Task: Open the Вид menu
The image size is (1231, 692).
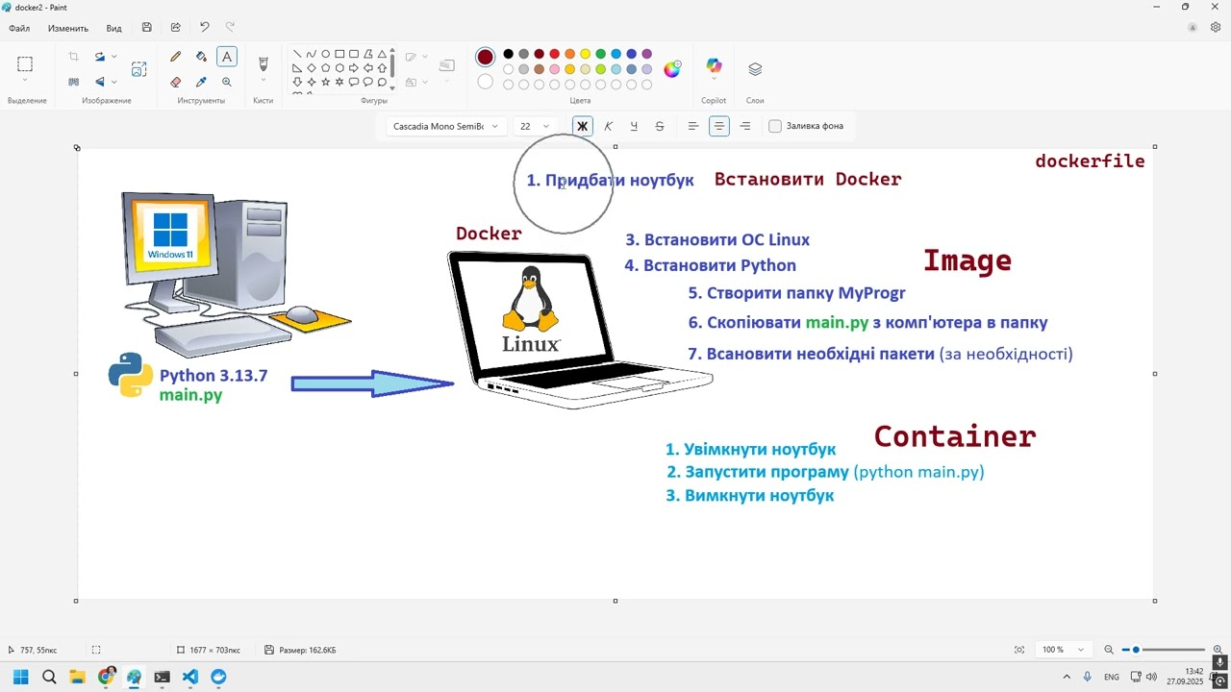Action: 113,28
